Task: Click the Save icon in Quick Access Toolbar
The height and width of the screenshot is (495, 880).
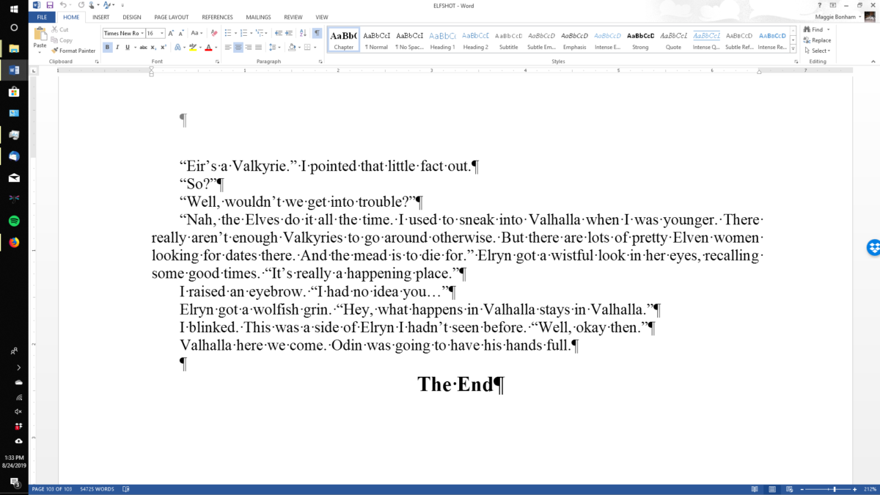Action: tap(50, 5)
